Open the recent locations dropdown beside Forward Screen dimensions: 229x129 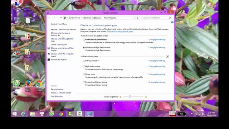pyautogui.click(x=57, y=18)
